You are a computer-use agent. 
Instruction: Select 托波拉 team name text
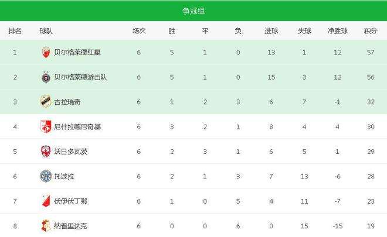pos(64,176)
